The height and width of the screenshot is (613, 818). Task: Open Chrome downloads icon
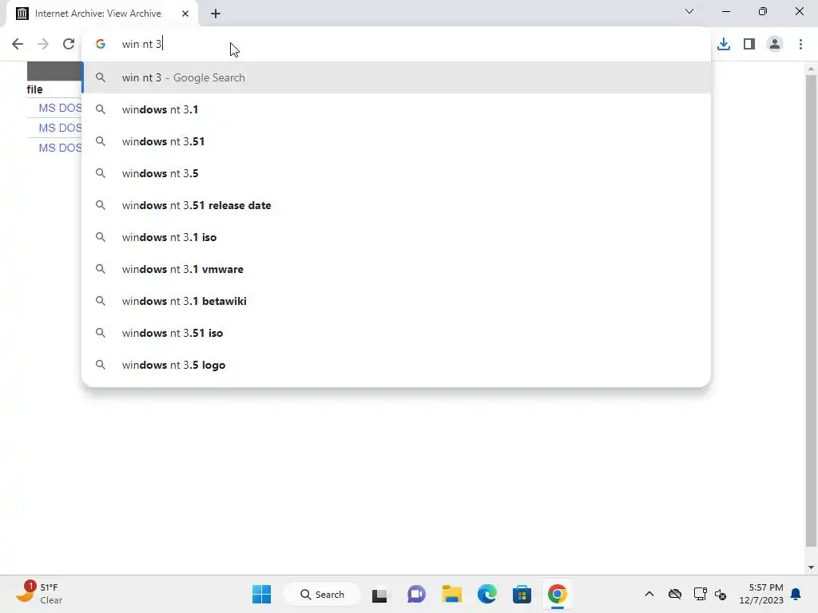724,45
